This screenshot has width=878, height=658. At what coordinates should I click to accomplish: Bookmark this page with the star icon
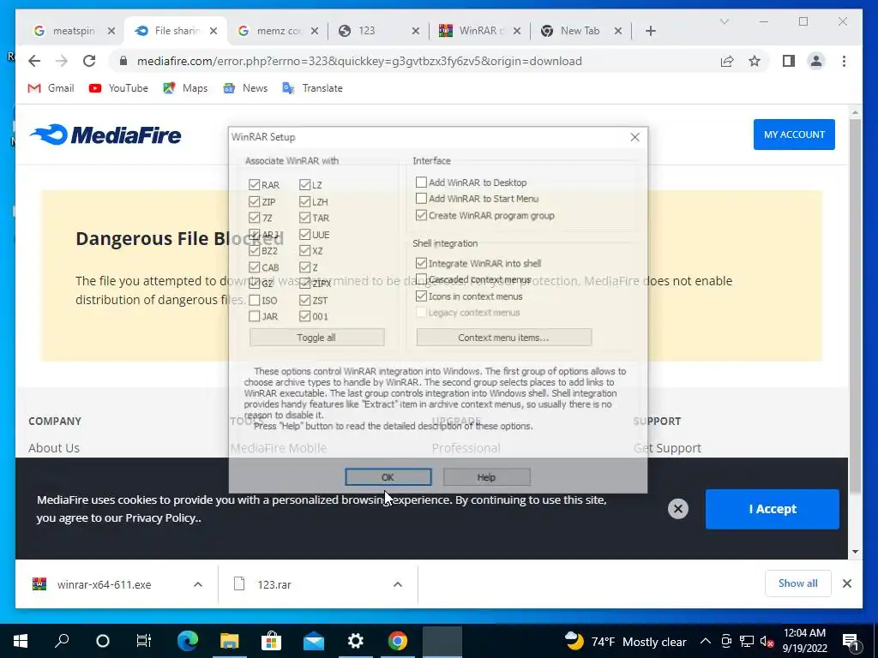(x=755, y=61)
